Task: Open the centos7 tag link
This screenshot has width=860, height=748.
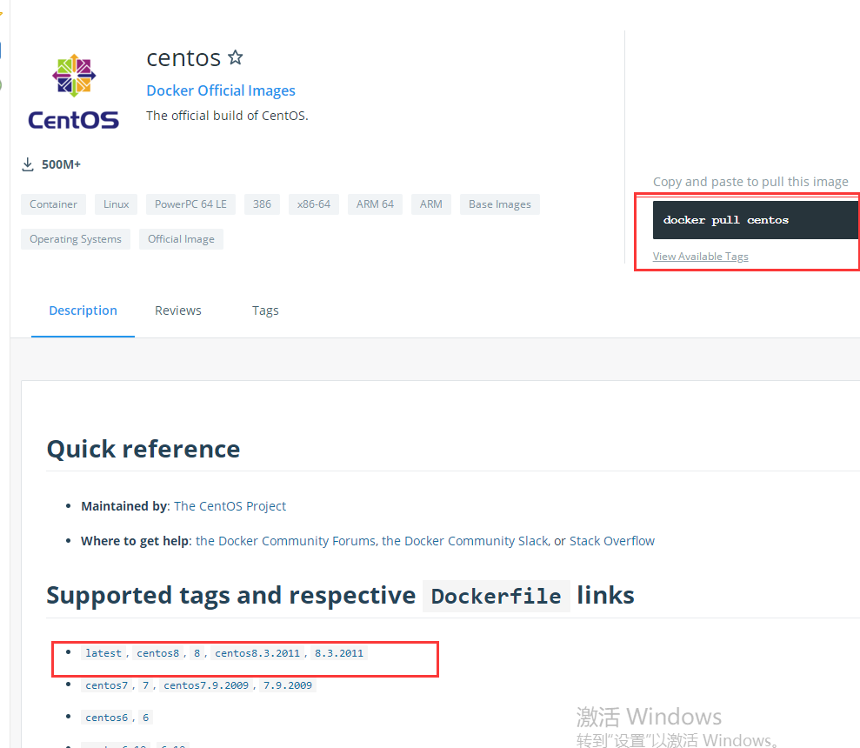Action: point(106,685)
